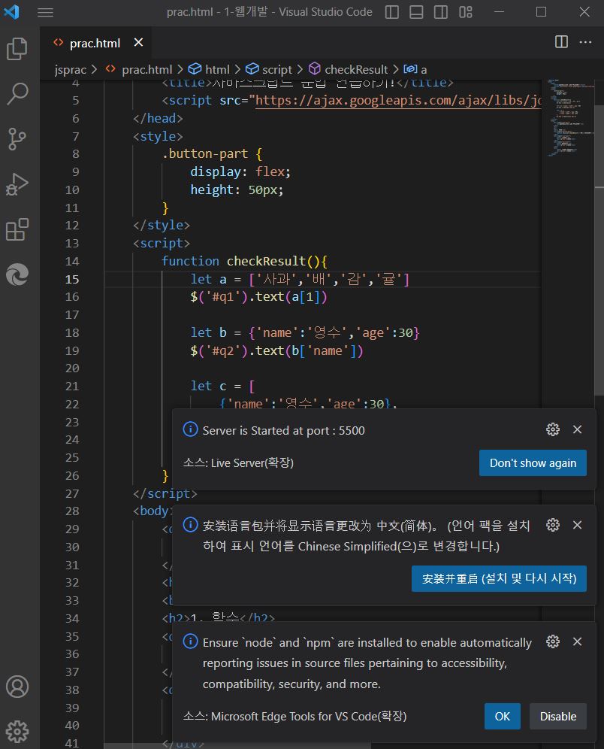Screen dimensions: 604x749
Task: Toggle the bottom panel layout
Action: coord(416,12)
